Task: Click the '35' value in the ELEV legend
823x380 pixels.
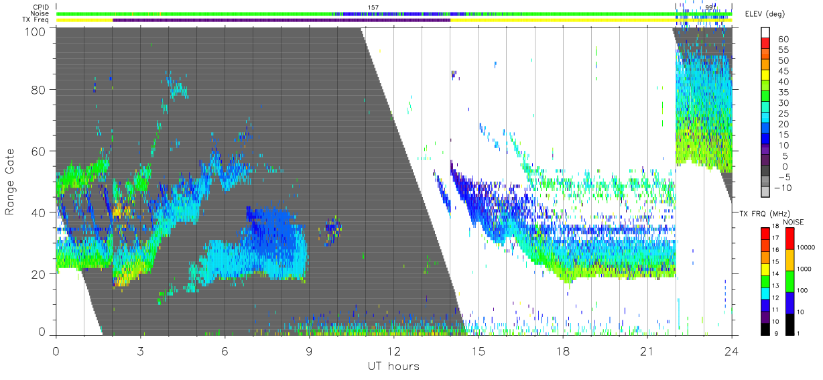Action: click(783, 92)
